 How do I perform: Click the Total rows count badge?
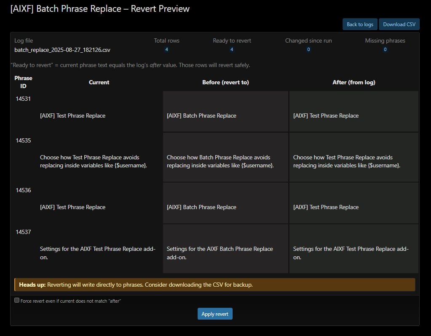(x=167, y=50)
